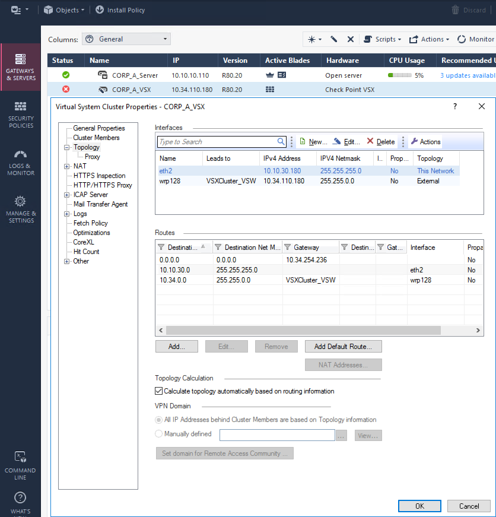The height and width of the screenshot is (517, 496).
Task: Select General Properties in the tree
Action: pos(99,128)
